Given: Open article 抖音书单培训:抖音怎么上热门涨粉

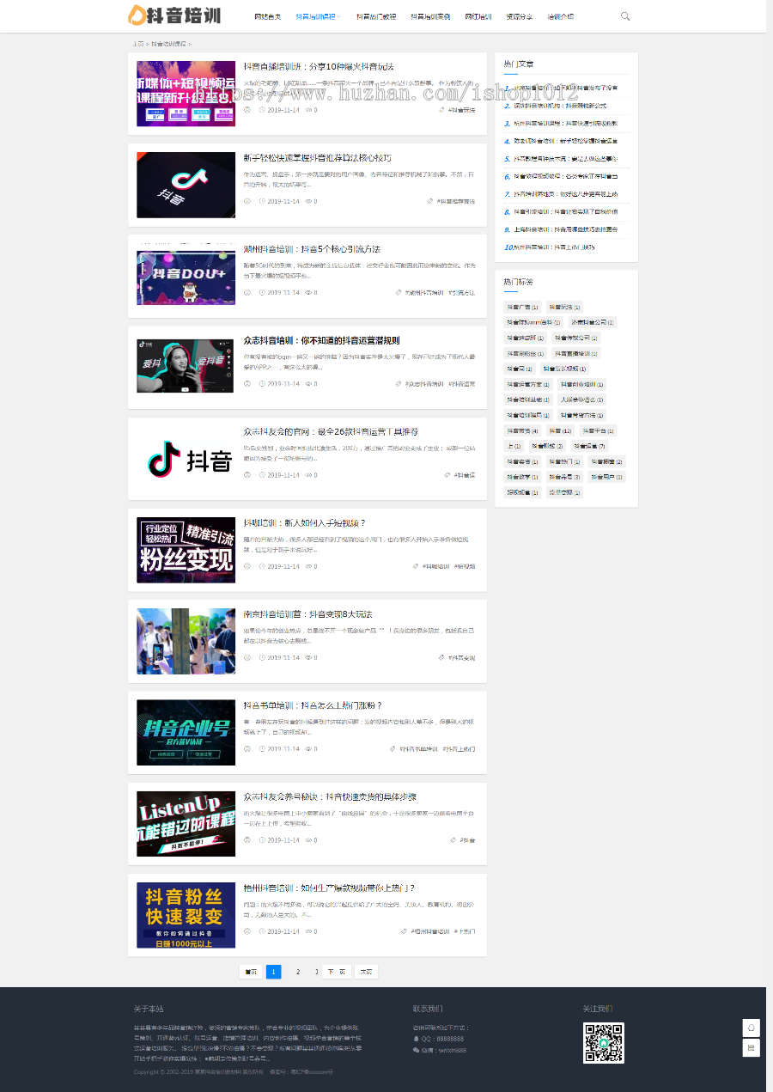Looking at the screenshot, I should tap(313, 705).
